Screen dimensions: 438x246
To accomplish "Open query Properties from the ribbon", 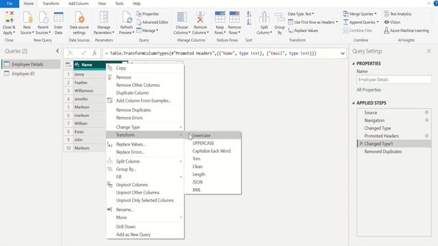I will 148,14.
